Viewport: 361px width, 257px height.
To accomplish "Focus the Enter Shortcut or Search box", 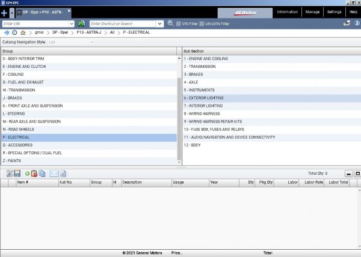I will pos(123,23).
